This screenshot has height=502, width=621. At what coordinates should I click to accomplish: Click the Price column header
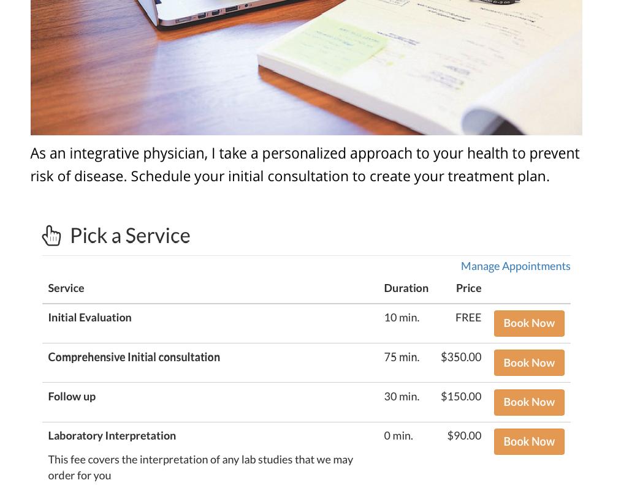point(468,288)
